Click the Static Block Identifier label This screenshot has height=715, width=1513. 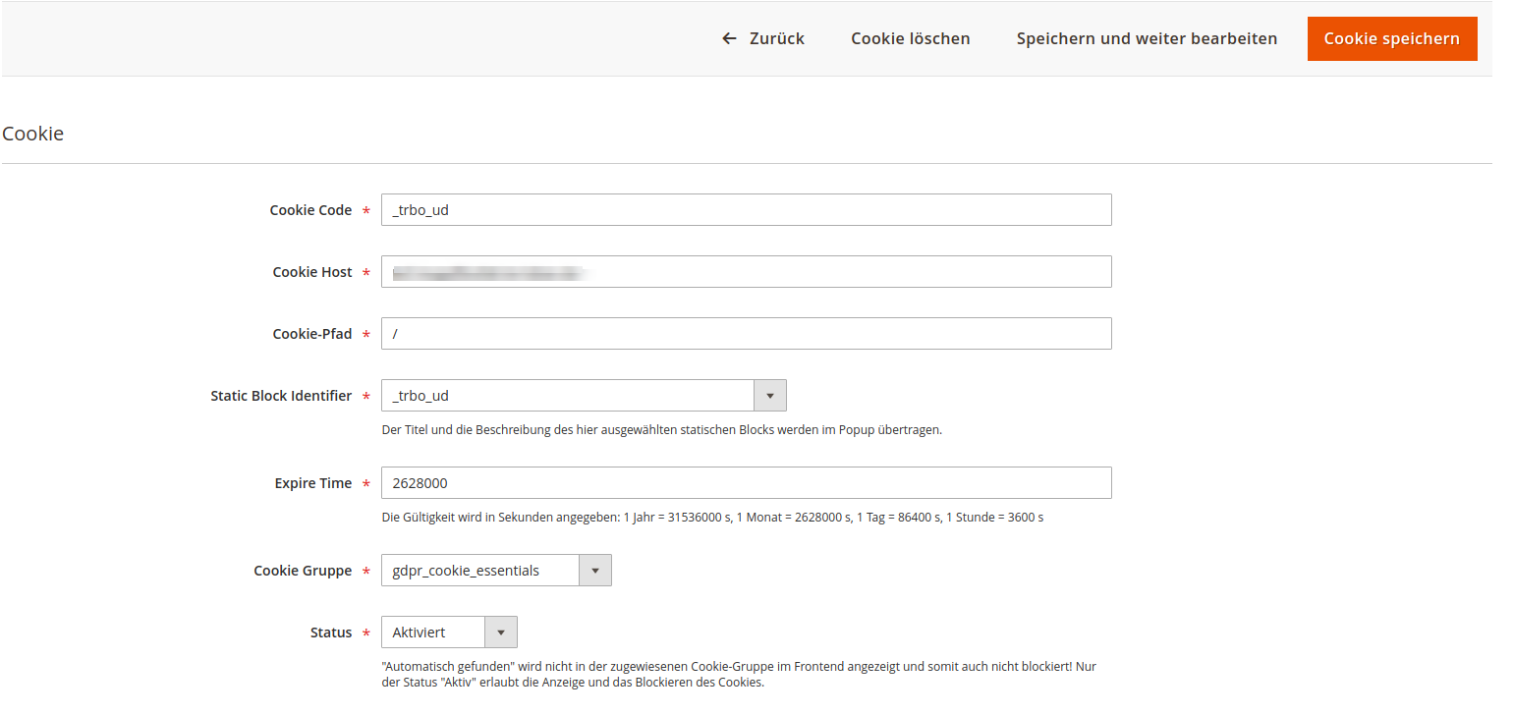tap(281, 396)
